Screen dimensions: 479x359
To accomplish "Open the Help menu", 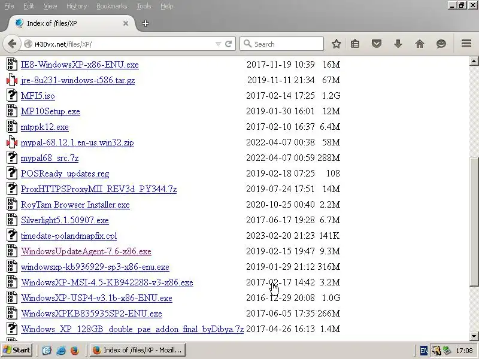I will tap(167, 6).
